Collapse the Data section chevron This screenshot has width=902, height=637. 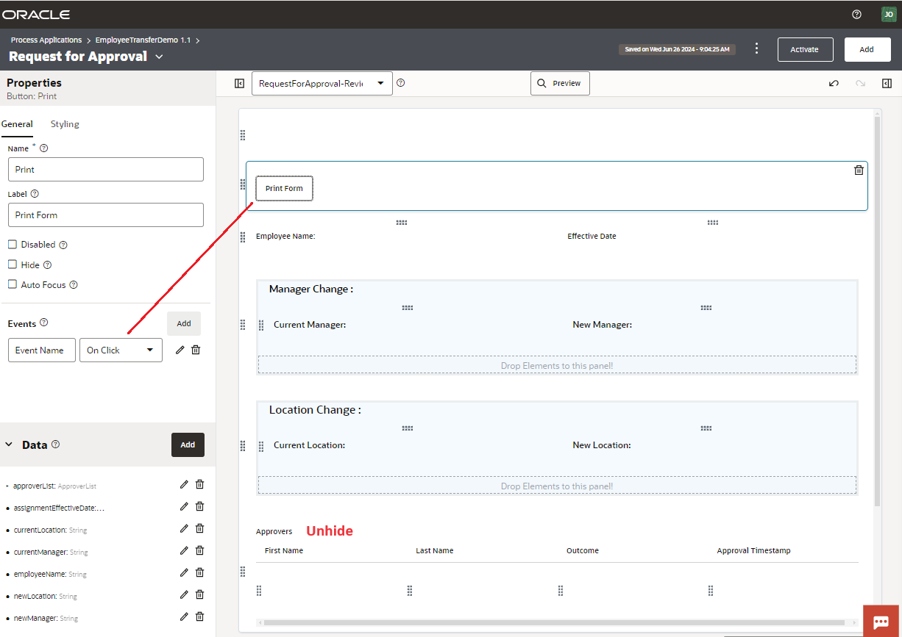click(x=10, y=445)
